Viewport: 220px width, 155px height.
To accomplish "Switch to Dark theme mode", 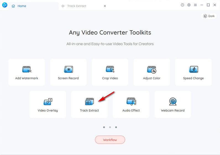I will pyautogui.click(x=209, y=16).
